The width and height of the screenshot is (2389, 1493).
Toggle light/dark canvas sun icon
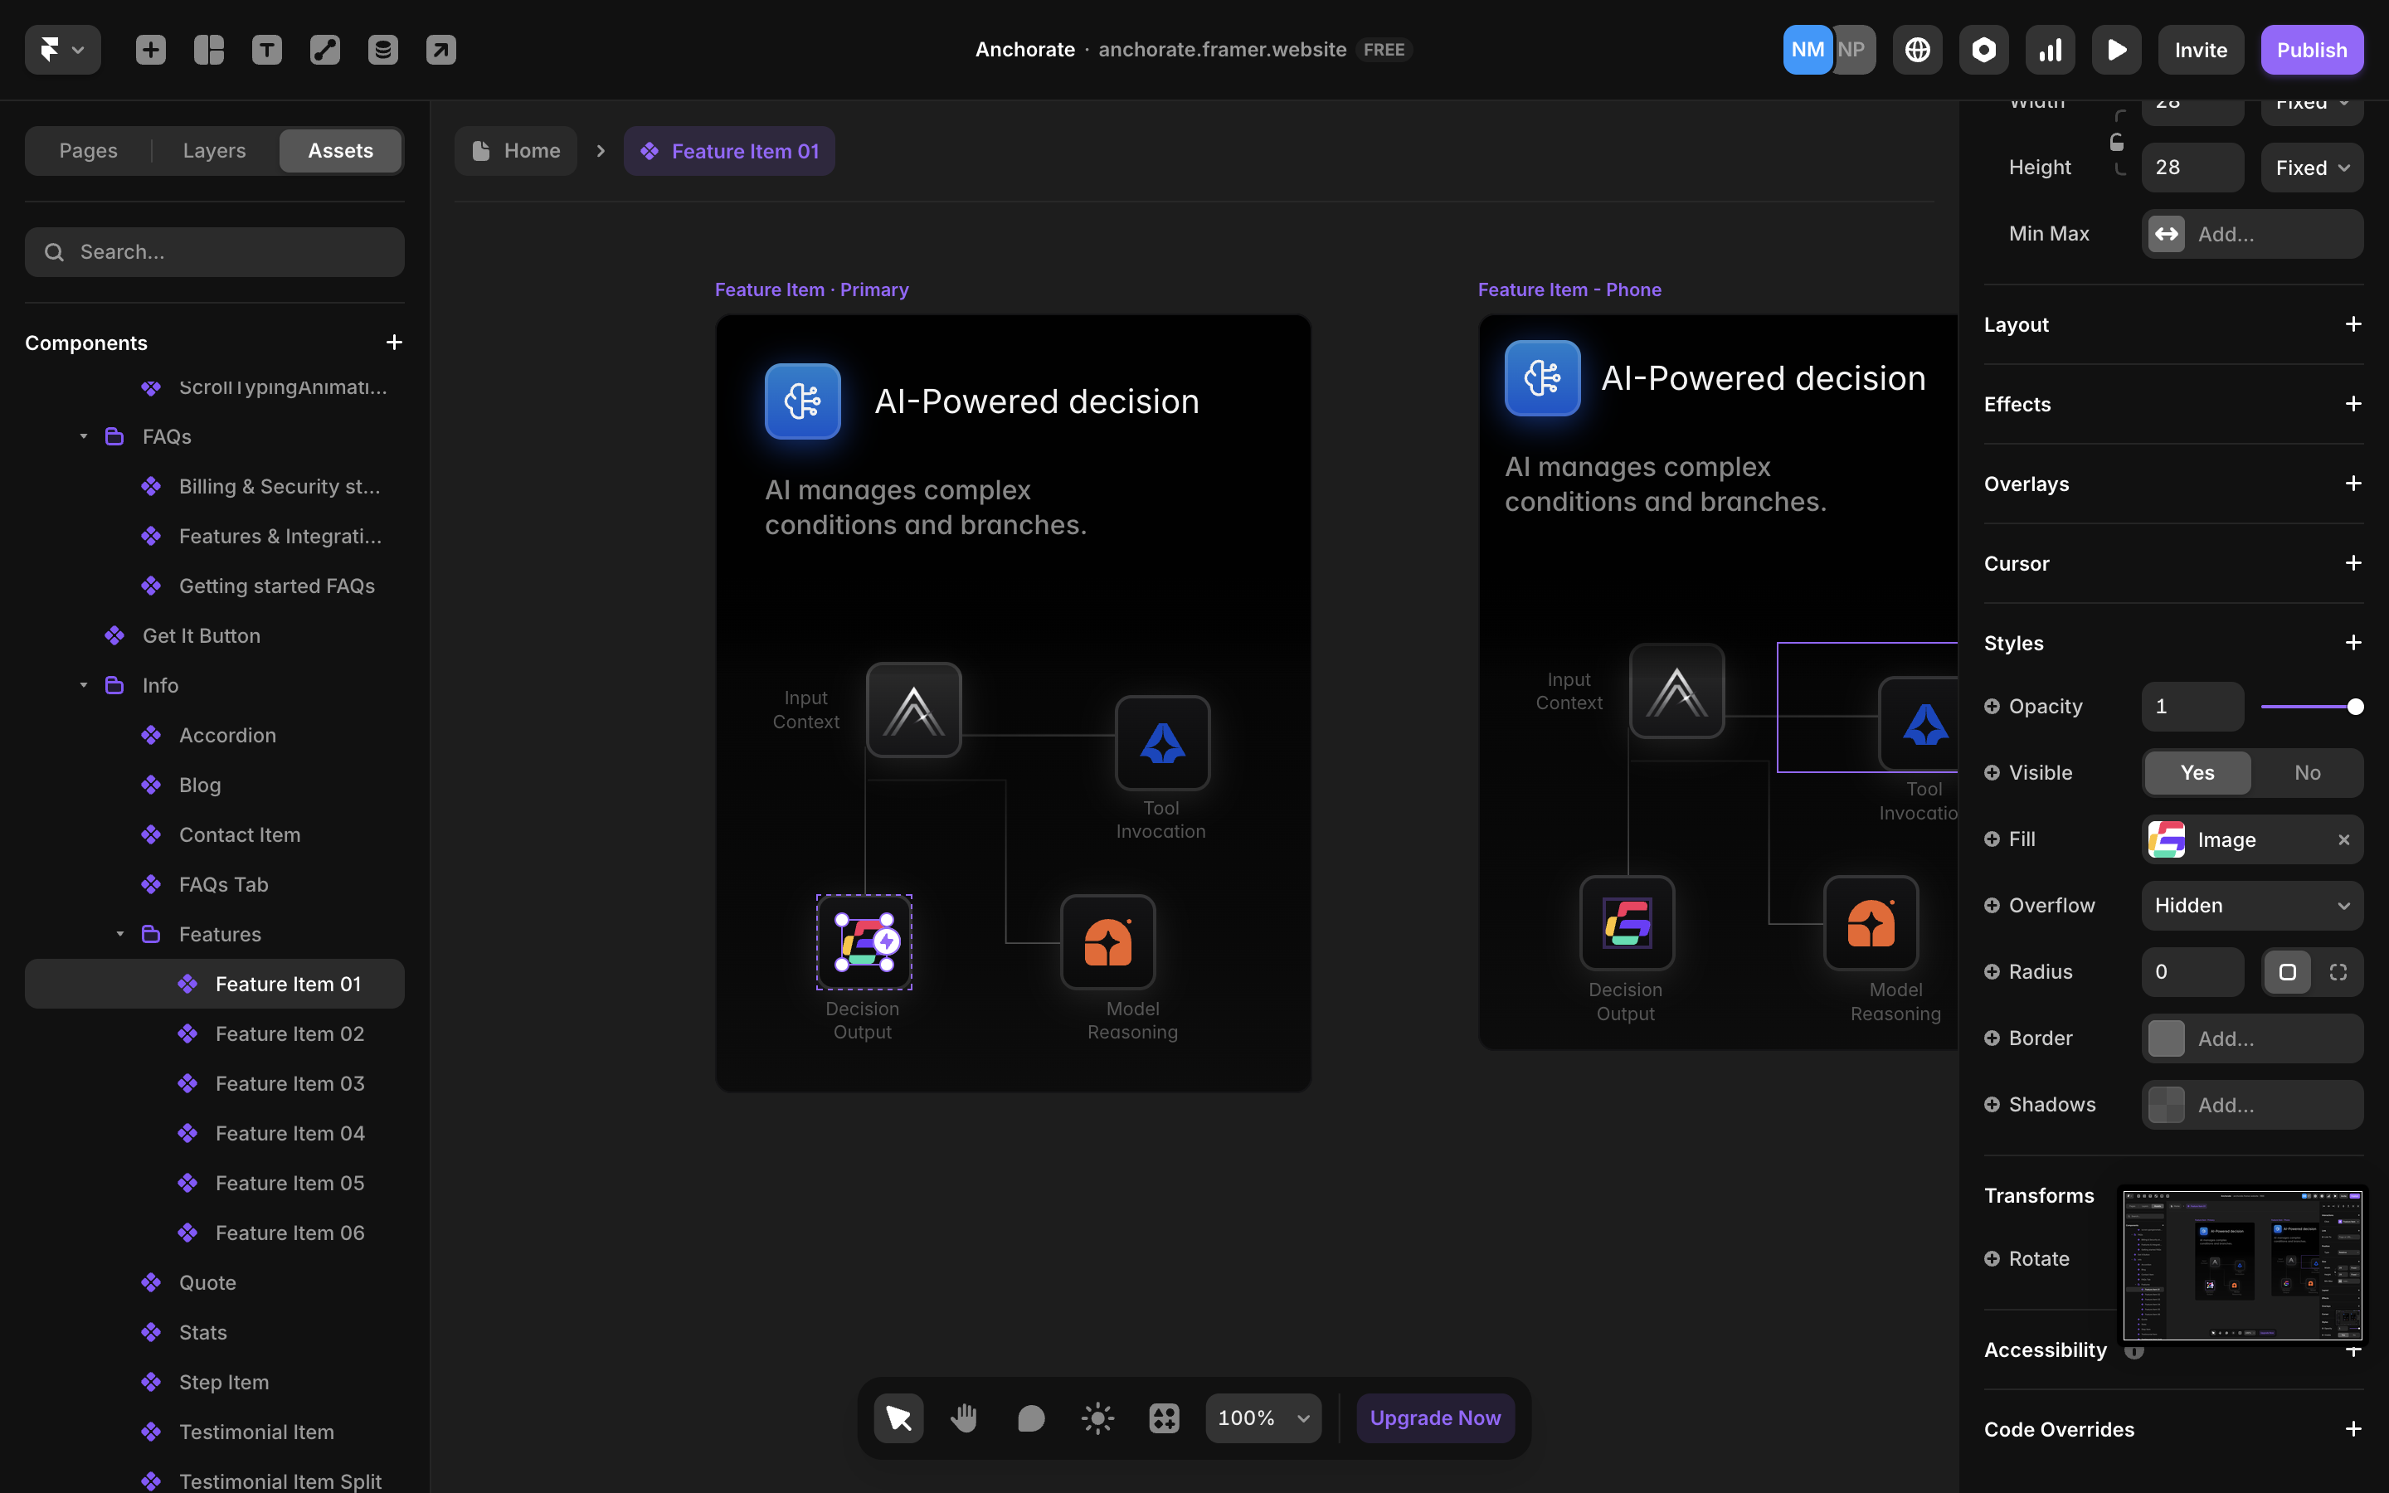1097,1418
